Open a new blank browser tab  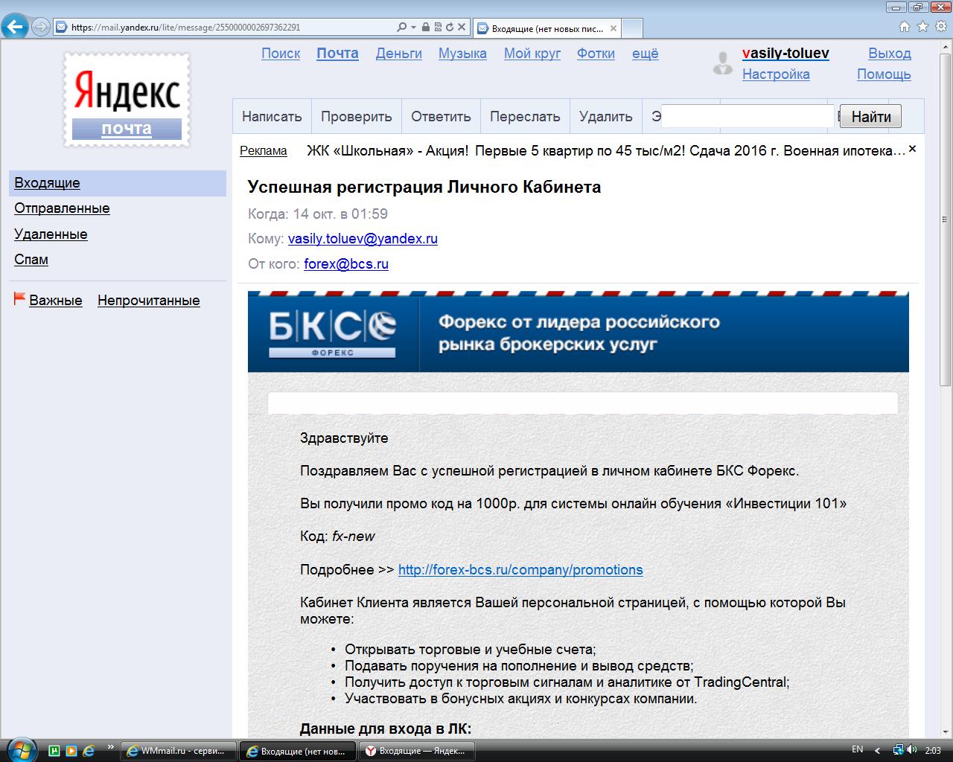point(632,28)
